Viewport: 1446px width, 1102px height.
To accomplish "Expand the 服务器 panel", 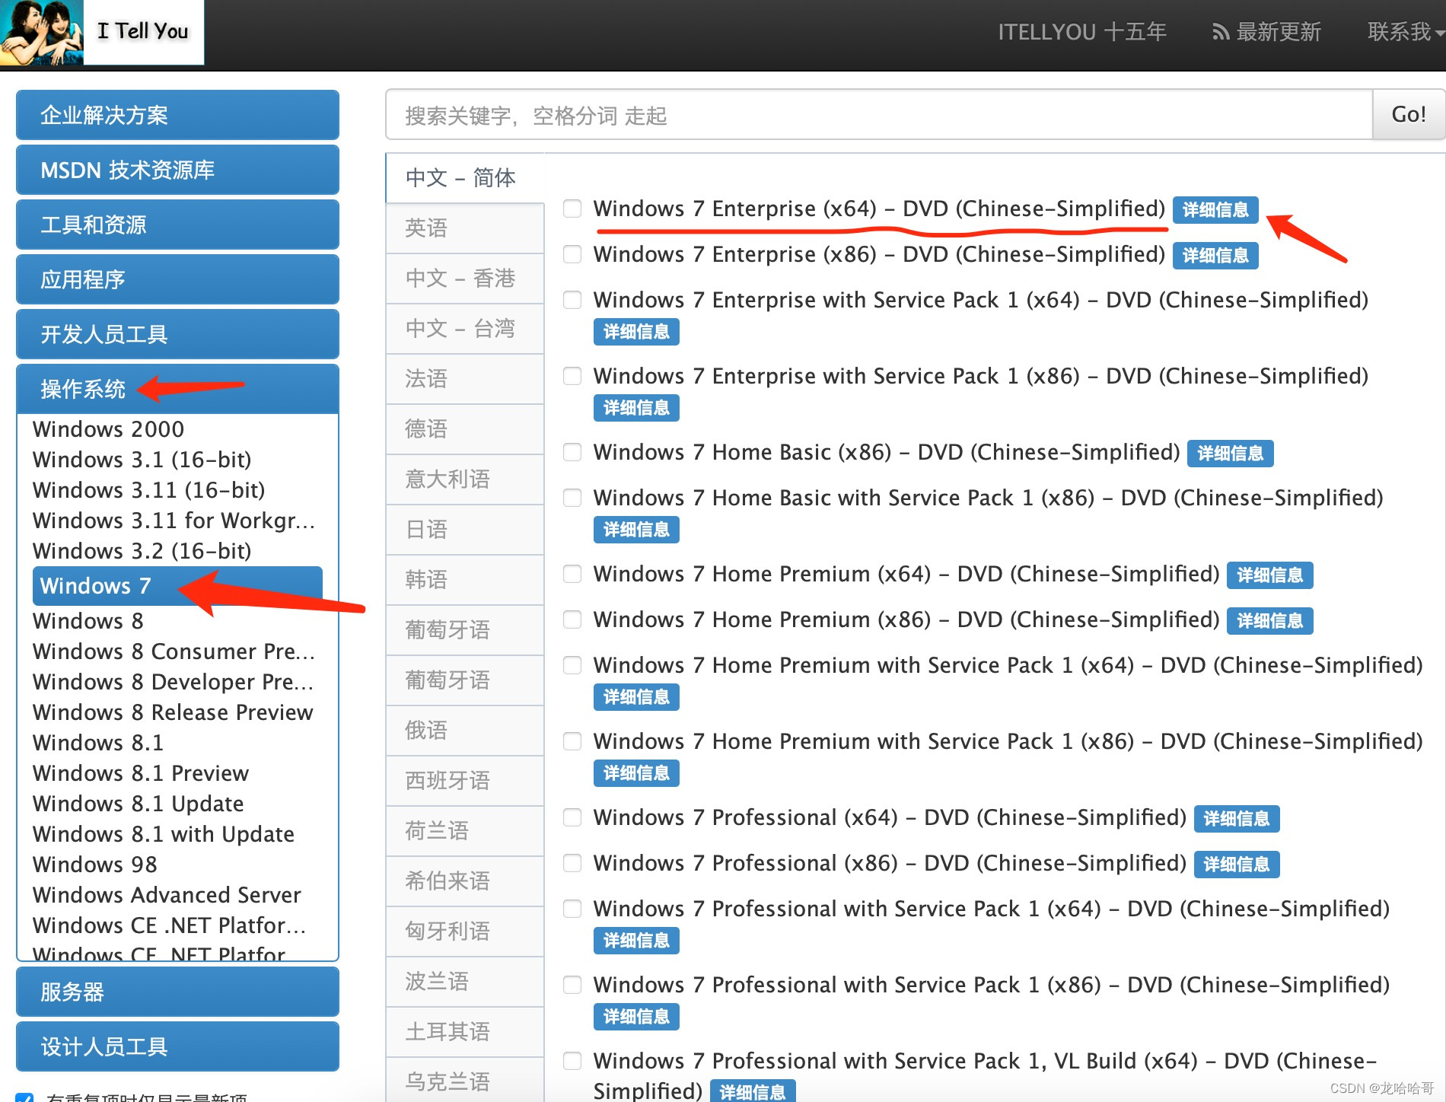I will tap(177, 992).
